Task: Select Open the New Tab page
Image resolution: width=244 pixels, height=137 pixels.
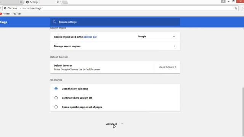Action: click(x=56, y=89)
